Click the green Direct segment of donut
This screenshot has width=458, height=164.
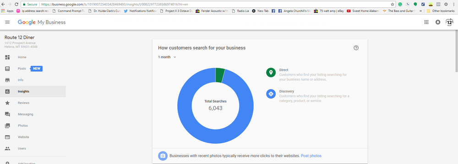(220, 75)
